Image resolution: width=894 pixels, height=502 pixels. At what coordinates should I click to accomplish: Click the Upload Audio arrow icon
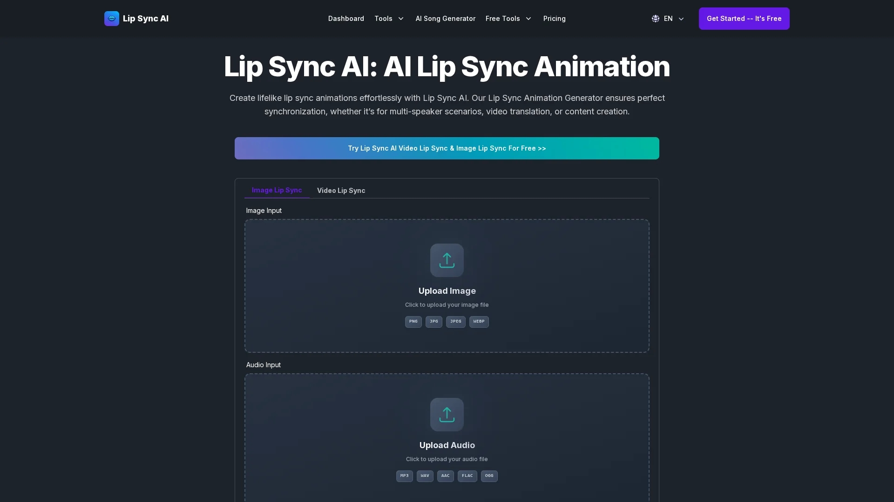(447, 415)
